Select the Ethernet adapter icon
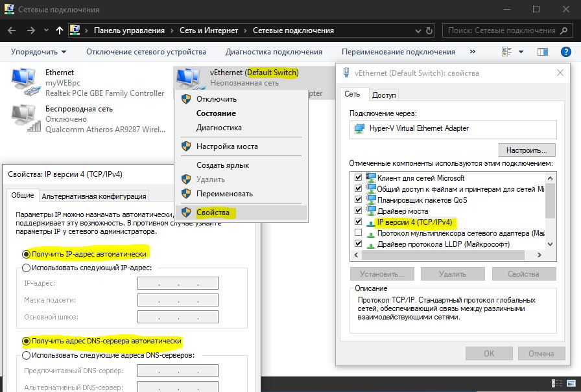Image resolution: width=581 pixels, height=392 pixels. [25, 82]
